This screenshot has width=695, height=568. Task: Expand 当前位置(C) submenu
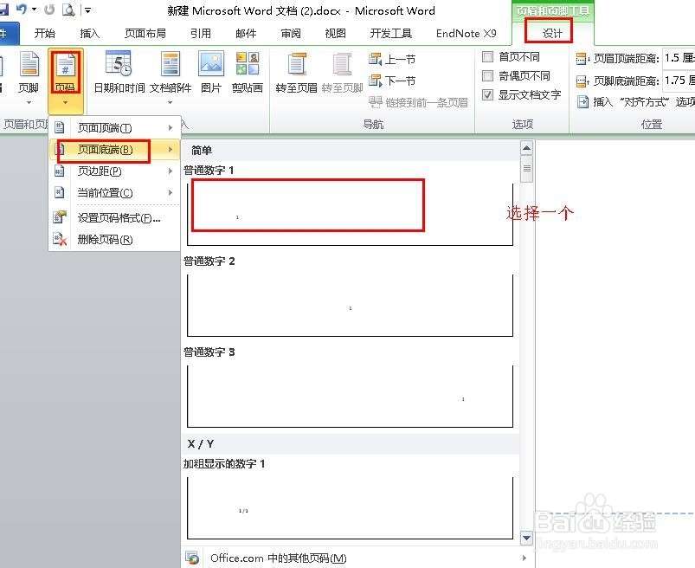114,193
